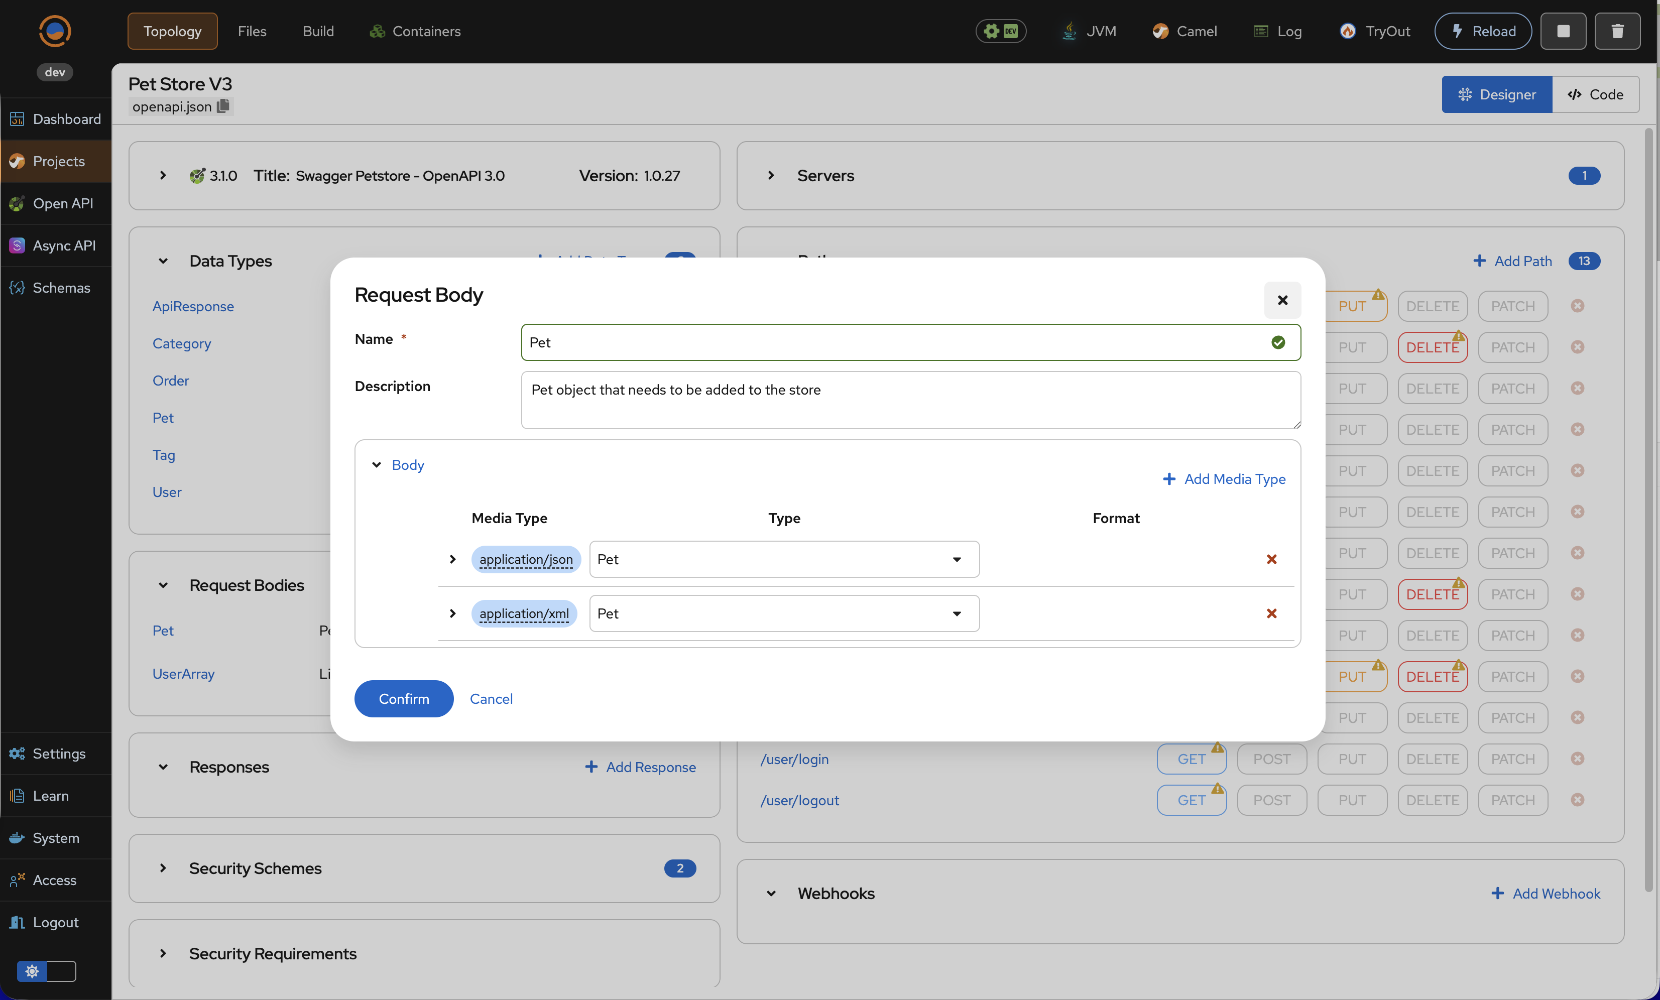The height and width of the screenshot is (1000, 1660).
Task: Remove the application/json media type row
Action: tap(1271, 559)
